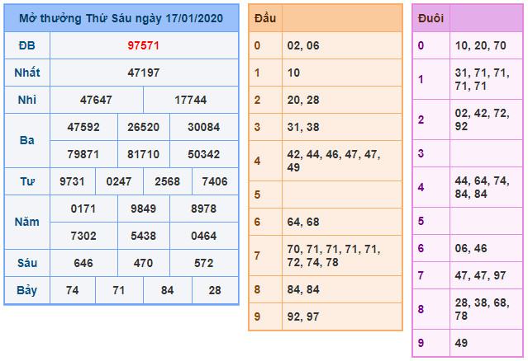The height and width of the screenshot is (361, 528).
Task: Select Bảy prize number 71
Action: [x=119, y=290]
